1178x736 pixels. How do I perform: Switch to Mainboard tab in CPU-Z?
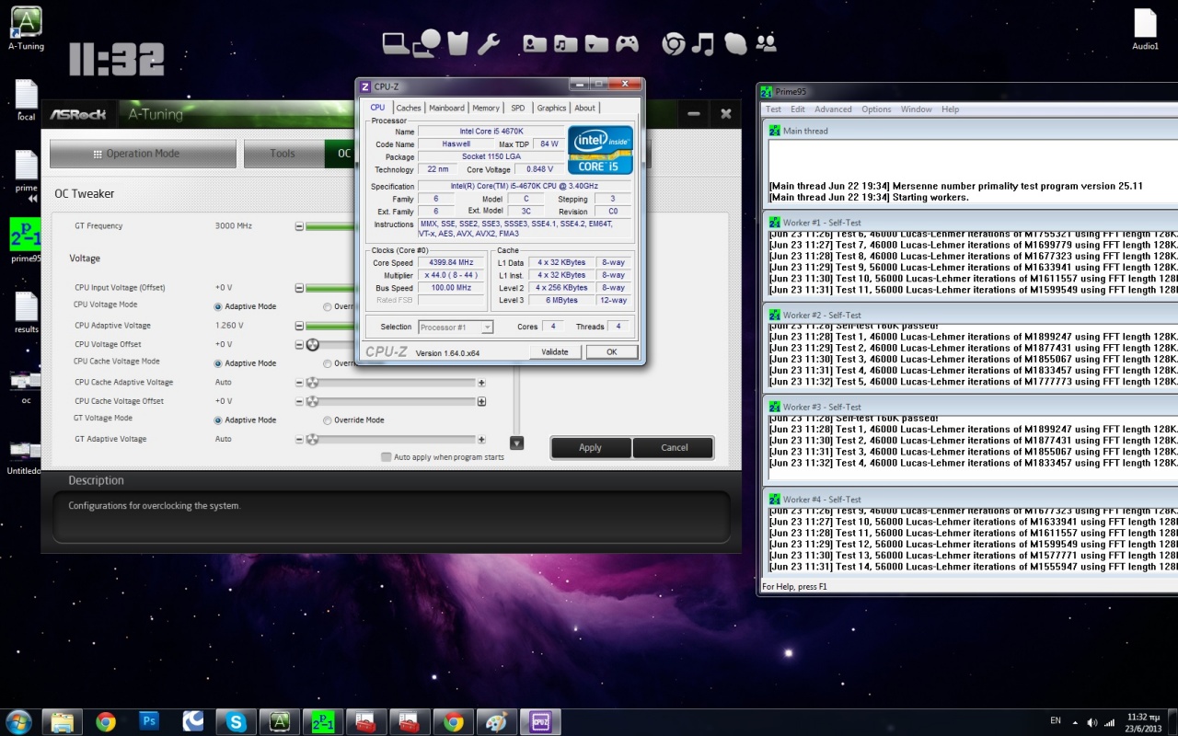[x=447, y=108]
